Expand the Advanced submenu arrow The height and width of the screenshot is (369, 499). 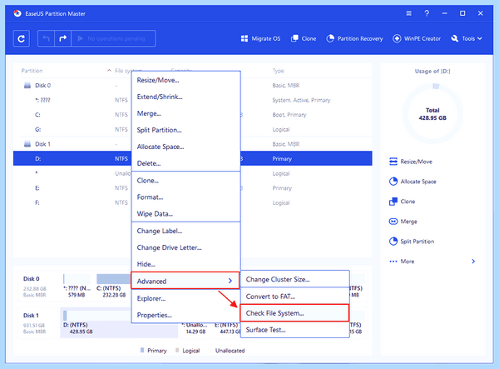[230, 281]
